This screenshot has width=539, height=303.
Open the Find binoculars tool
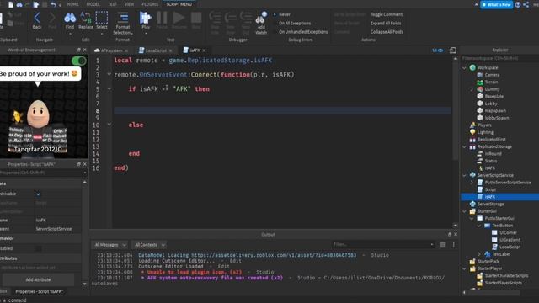70,20
